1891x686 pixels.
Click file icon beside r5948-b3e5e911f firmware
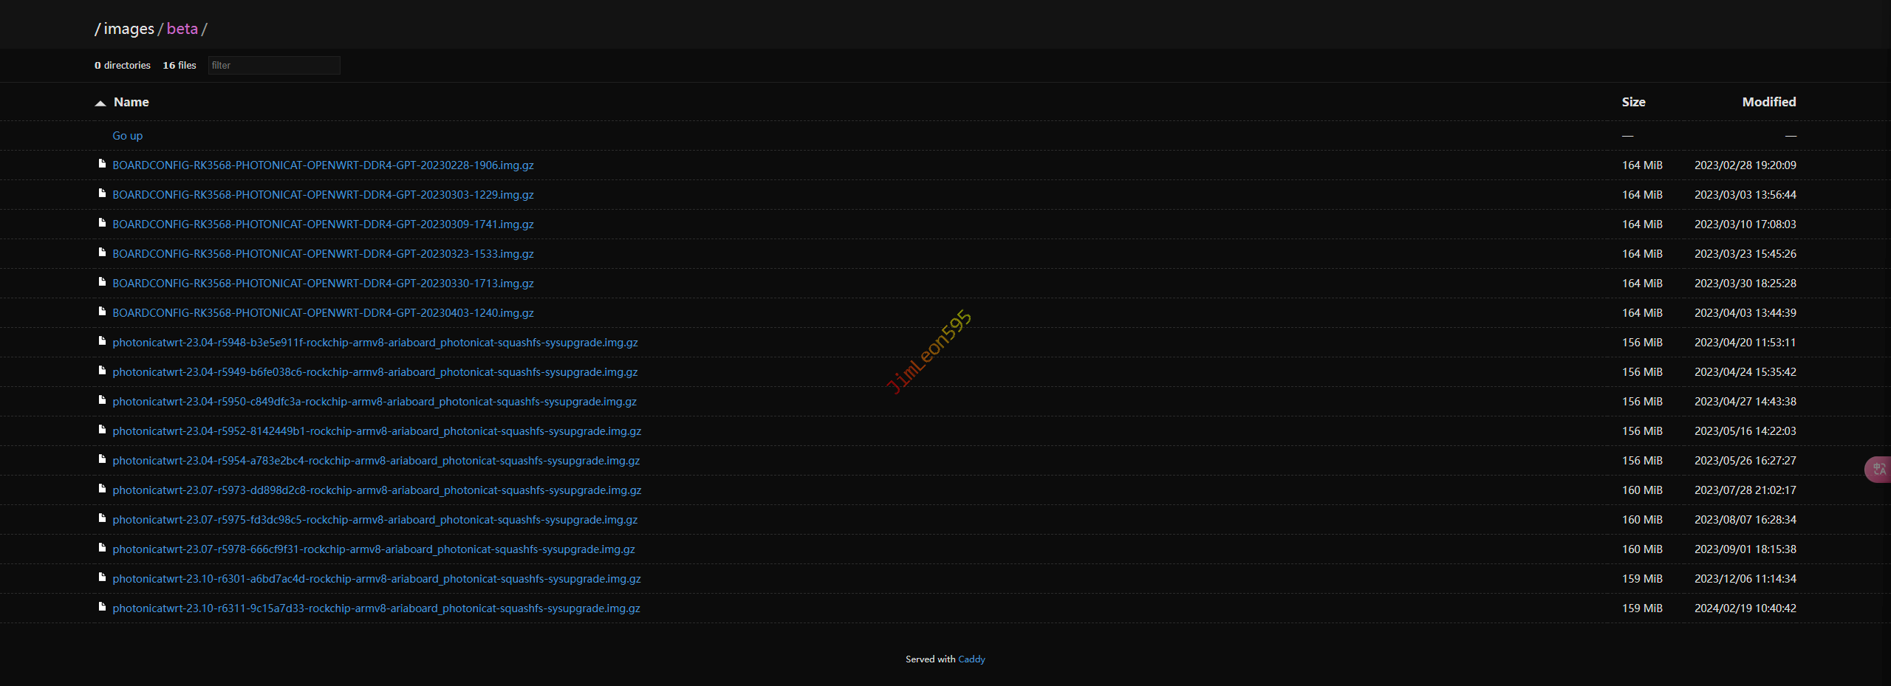click(x=102, y=341)
